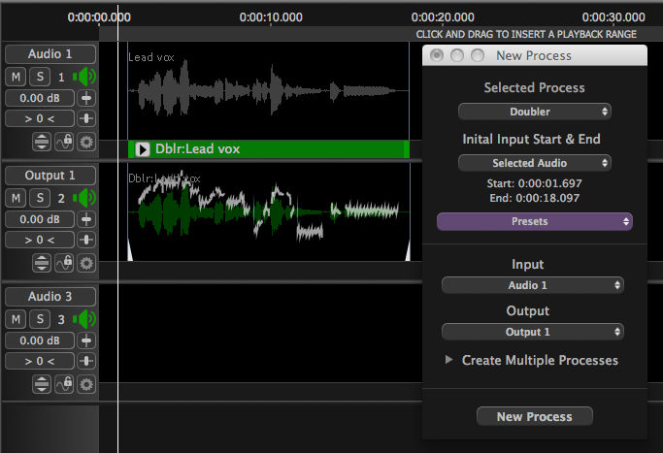Click the play arrow on Dblr:Lead vox process
Screen dimensions: 663x453
142,149
